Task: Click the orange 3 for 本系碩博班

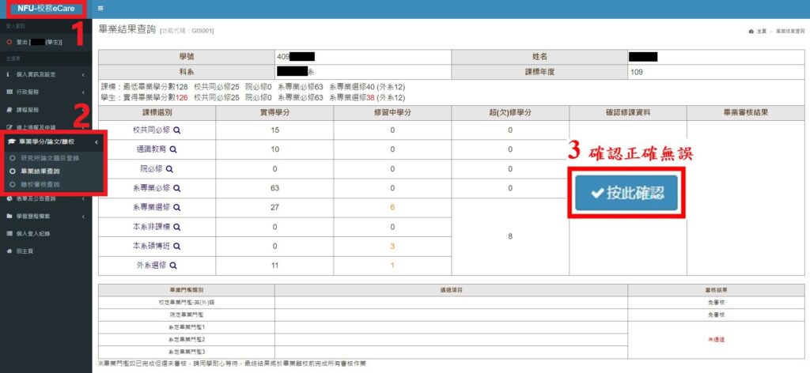Action: (x=392, y=247)
